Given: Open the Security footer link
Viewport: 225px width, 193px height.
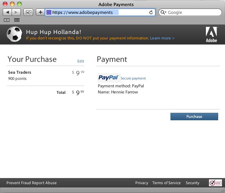Looking at the screenshot, I should coord(192,183).
